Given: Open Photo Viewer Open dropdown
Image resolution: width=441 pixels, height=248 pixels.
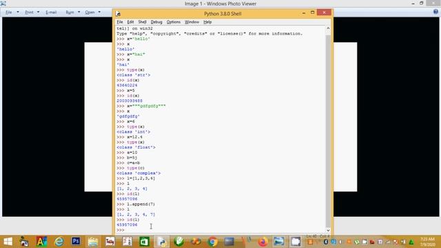Looking at the screenshot, I should 93,12.
